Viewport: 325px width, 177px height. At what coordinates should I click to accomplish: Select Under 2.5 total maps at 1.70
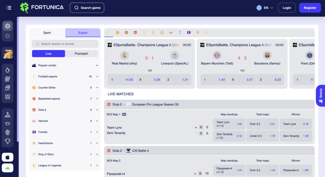tap(262, 136)
